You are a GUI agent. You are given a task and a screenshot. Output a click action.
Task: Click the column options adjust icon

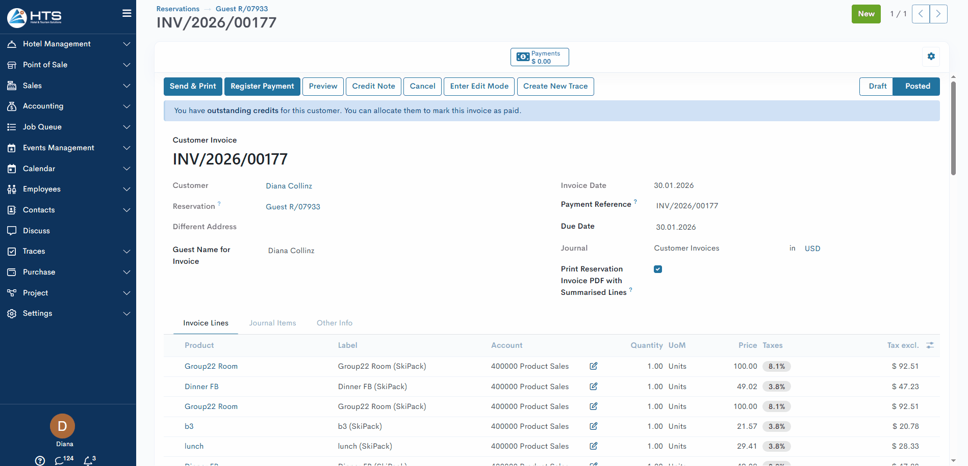point(930,345)
